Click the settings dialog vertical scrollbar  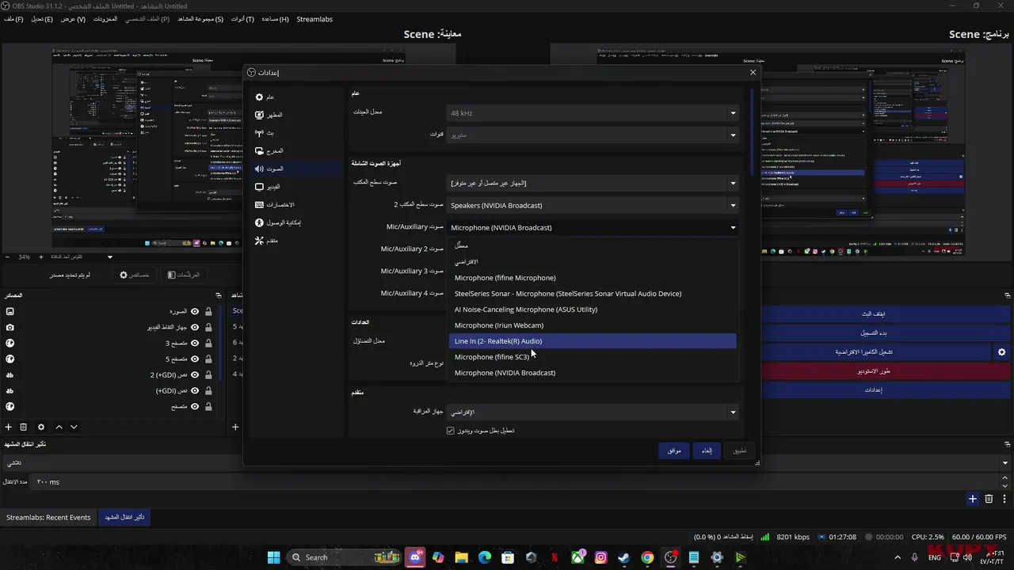tap(751, 131)
